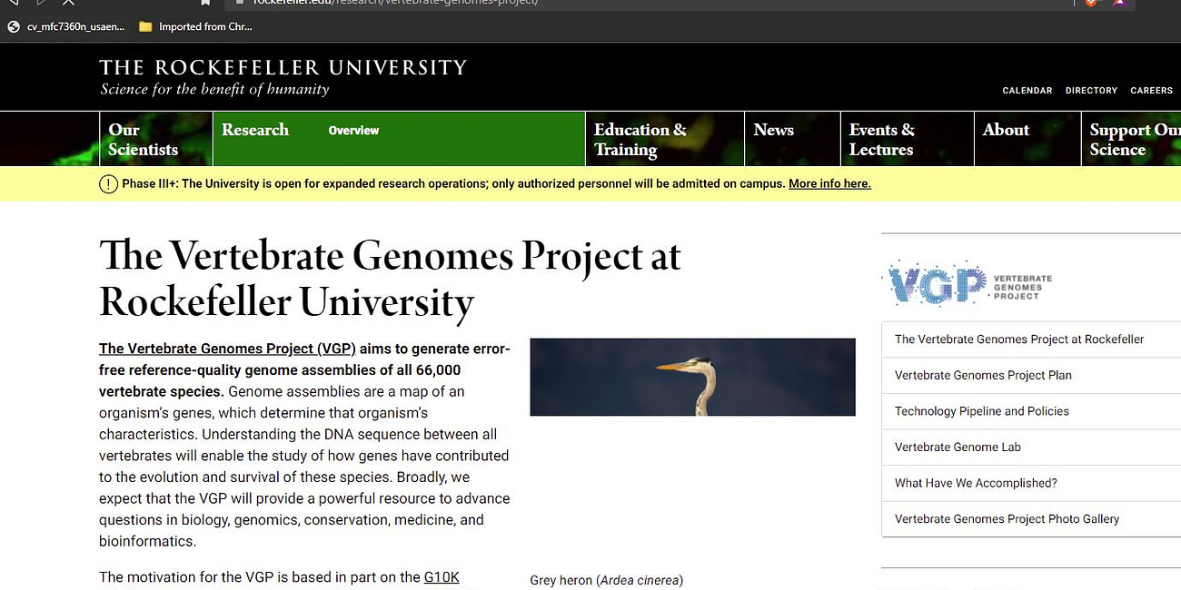Open the Imported from Chrome bookmarks folder
The height and width of the screenshot is (590, 1181).
click(195, 27)
